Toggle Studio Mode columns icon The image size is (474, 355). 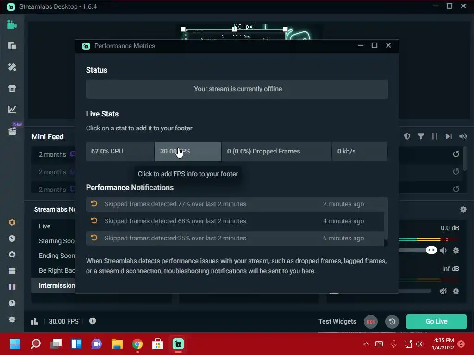coord(12,287)
